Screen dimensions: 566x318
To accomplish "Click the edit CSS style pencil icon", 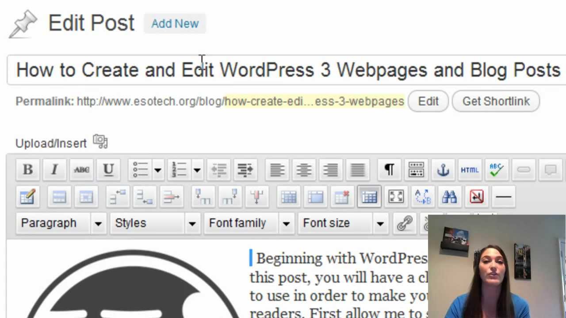I will pos(27,197).
